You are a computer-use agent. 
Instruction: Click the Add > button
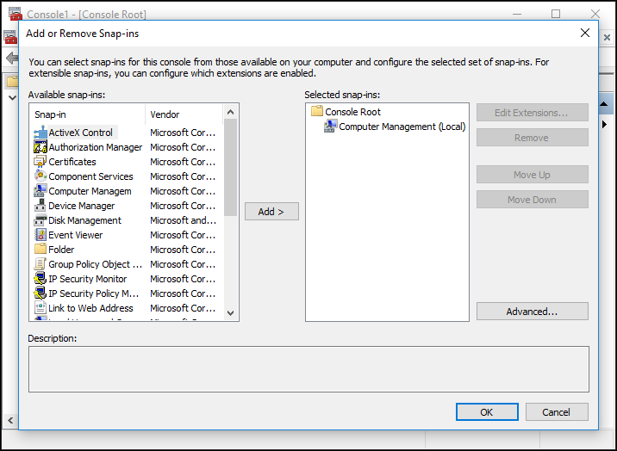(x=271, y=212)
